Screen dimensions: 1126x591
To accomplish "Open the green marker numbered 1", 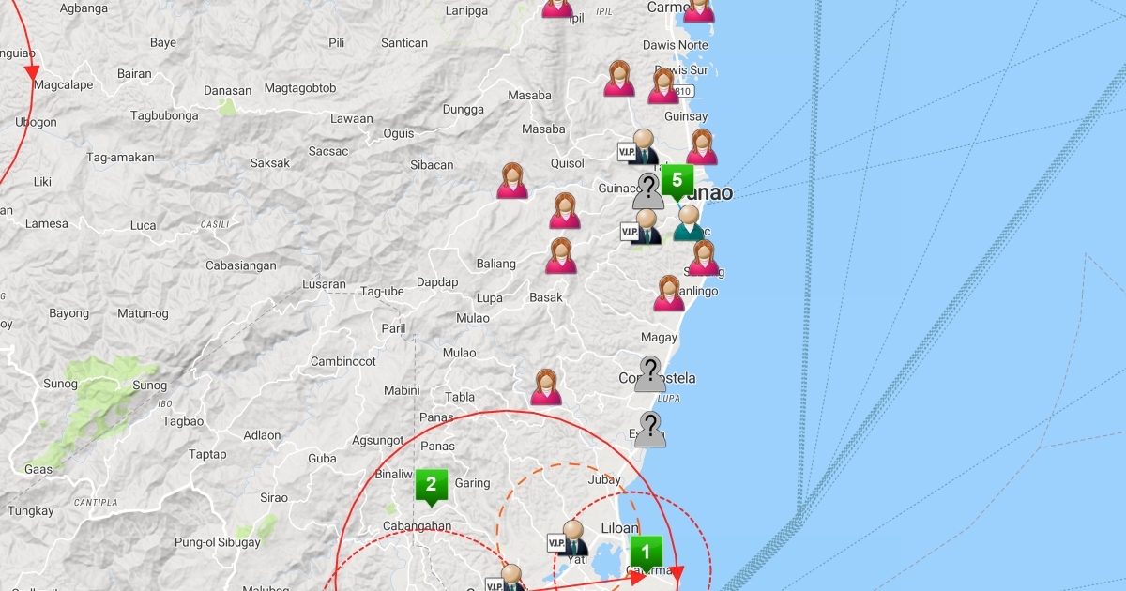I will click(x=646, y=552).
